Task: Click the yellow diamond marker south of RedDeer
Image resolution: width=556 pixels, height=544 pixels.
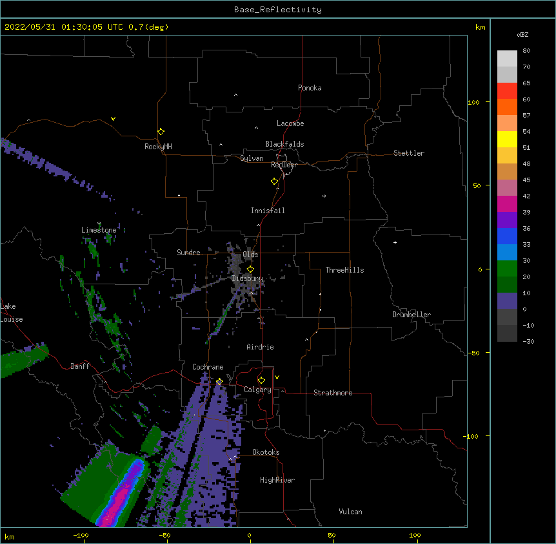Action: point(275,182)
